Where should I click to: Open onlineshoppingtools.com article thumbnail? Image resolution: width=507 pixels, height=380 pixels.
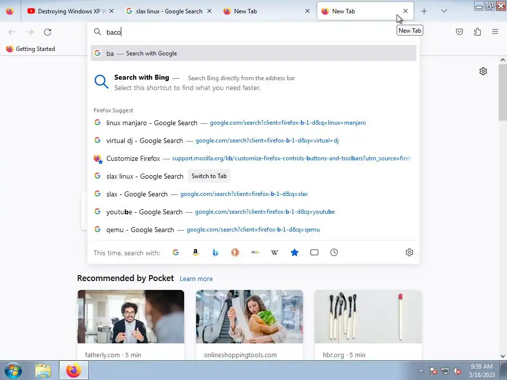pos(250,317)
